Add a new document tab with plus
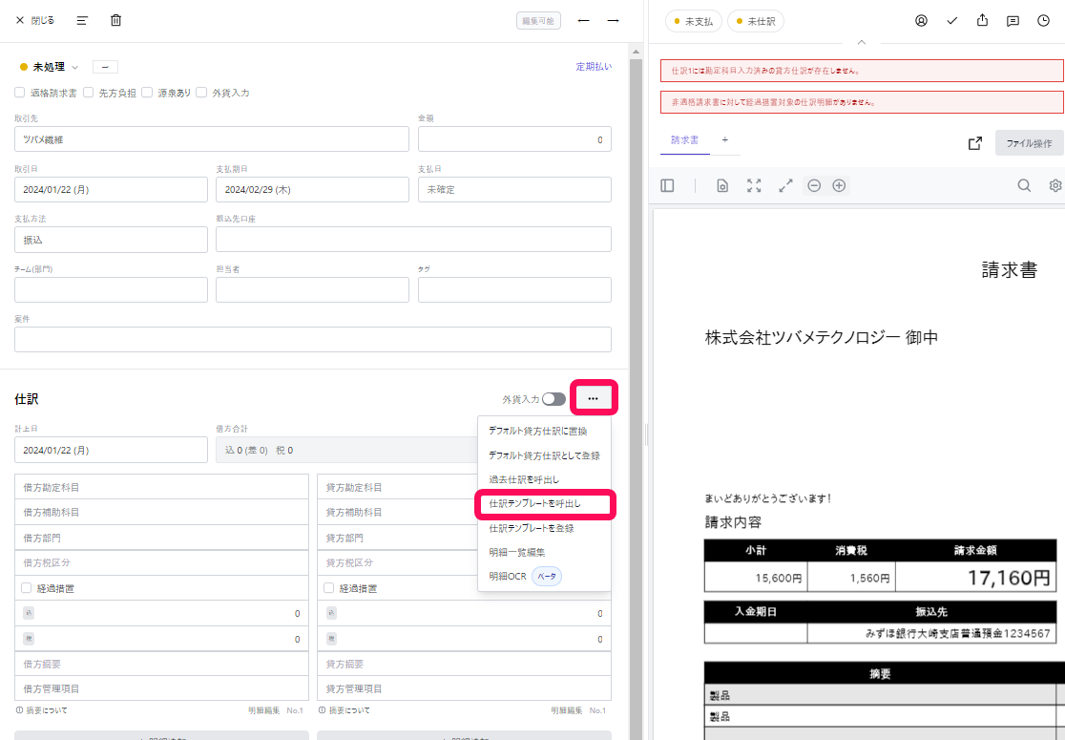 pyautogui.click(x=724, y=139)
